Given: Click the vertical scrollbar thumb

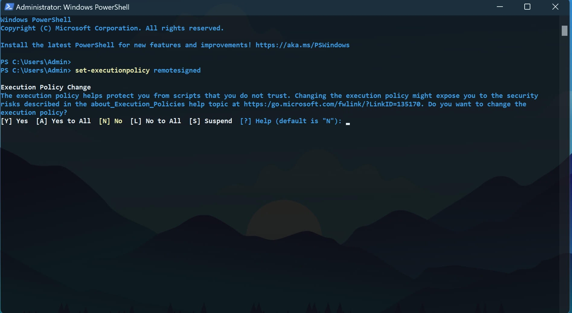Looking at the screenshot, I should tap(564, 31).
